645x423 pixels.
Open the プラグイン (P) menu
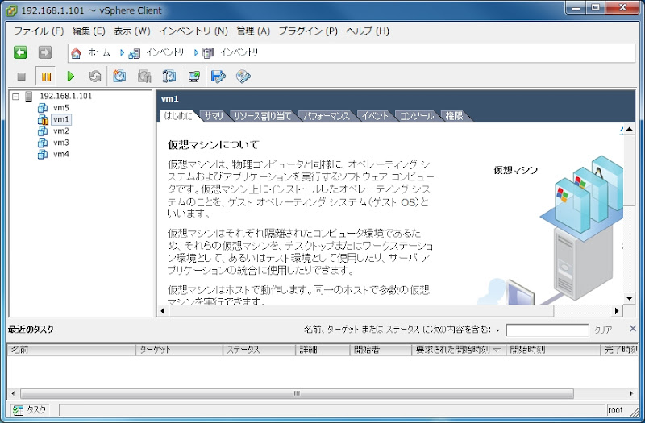pos(308,31)
